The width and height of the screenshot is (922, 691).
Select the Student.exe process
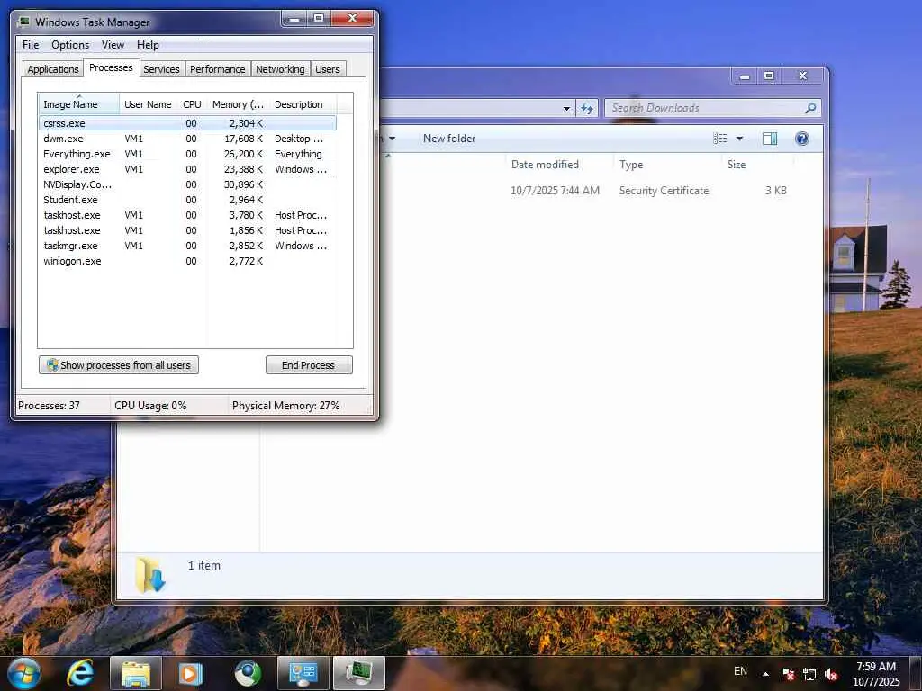(x=187, y=200)
